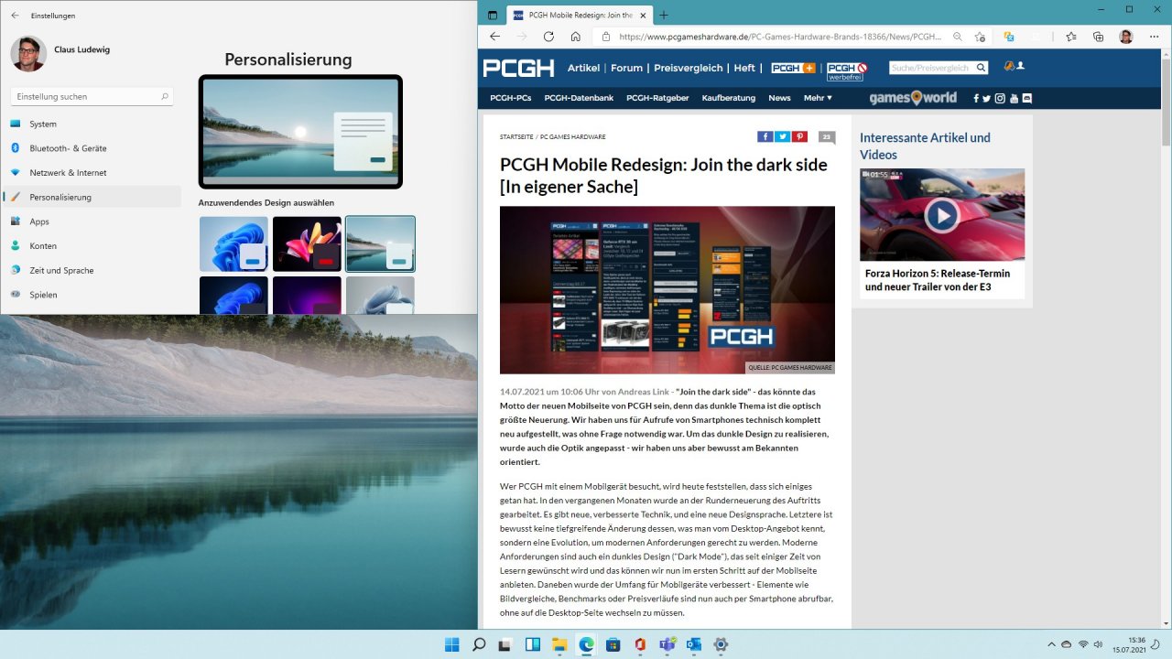Open the article comments count bubble
The image size is (1172, 659).
[827, 137]
